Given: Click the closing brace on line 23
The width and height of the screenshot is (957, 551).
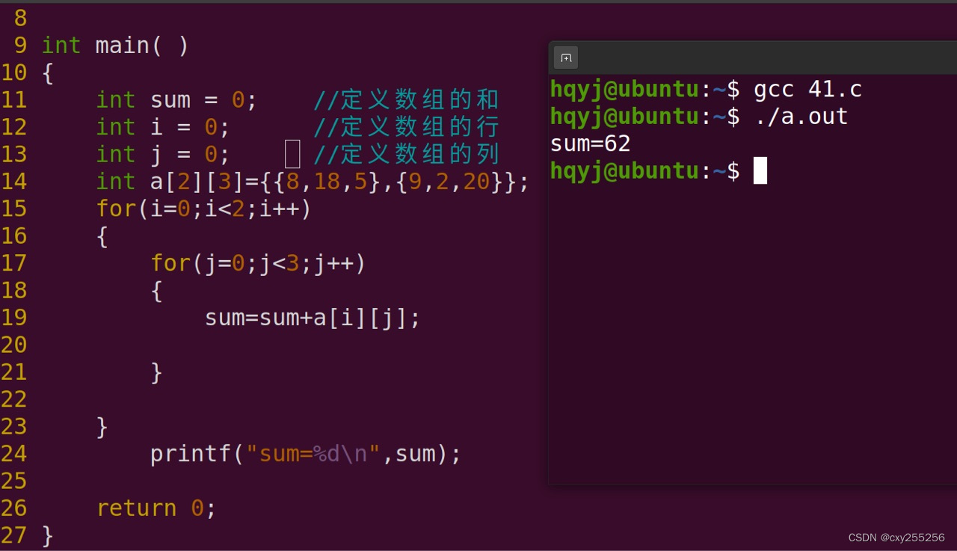Looking at the screenshot, I should [x=102, y=427].
